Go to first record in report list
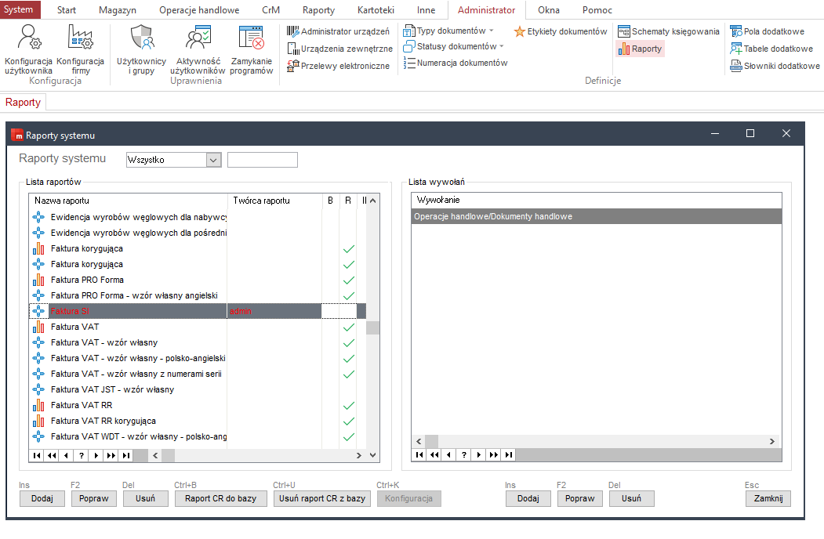 [x=37, y=455]
